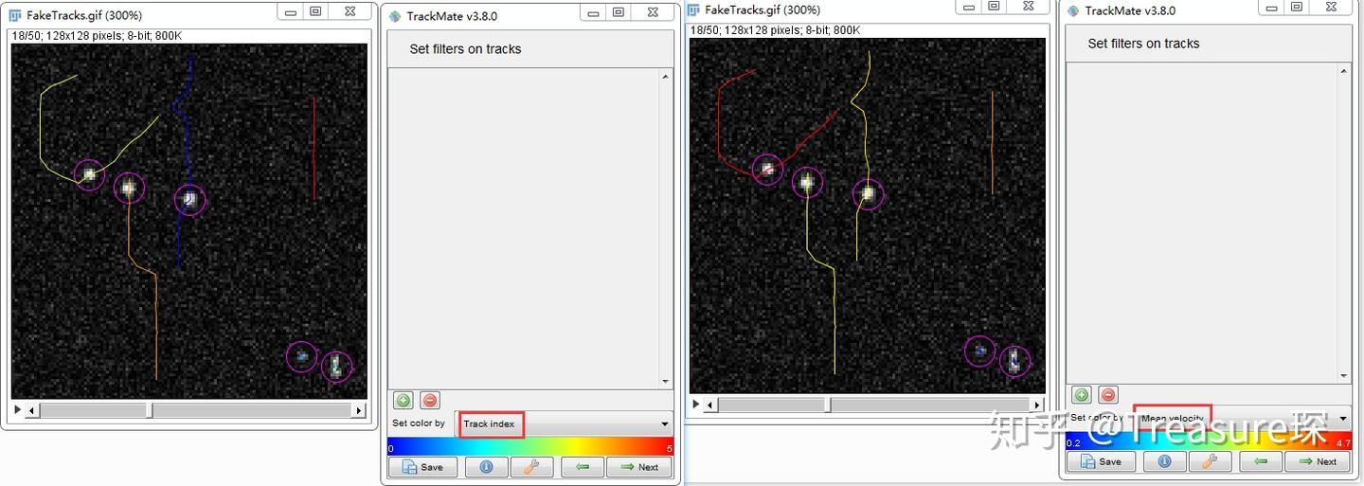Play animation in left FakeTracks window
Image resolution: width=1364 pixels, height=486 pixels.
[x=17, y=410]
